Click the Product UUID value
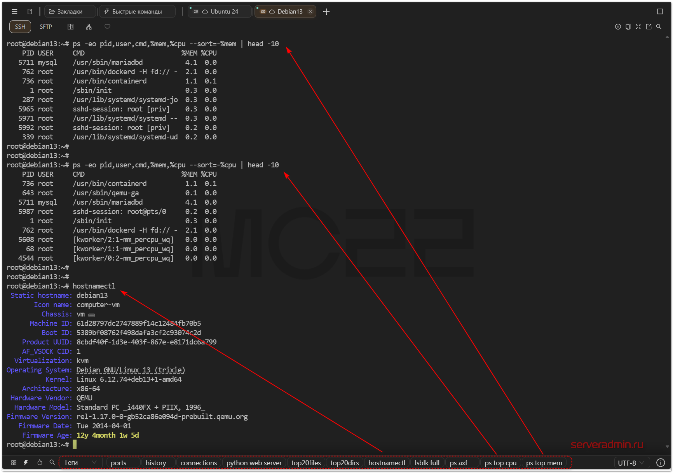This screenshot has width=673, height=473. (x=146, y=342)
